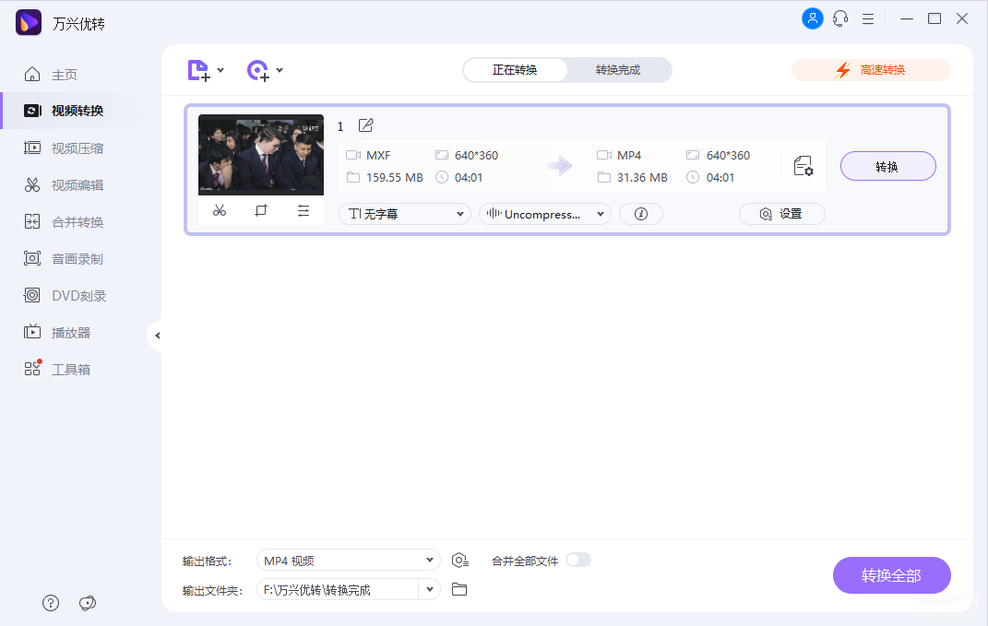This screenshot has width=988, height=626.
Task: Open the feedback chat icon
Action: (x=88, y=603)
